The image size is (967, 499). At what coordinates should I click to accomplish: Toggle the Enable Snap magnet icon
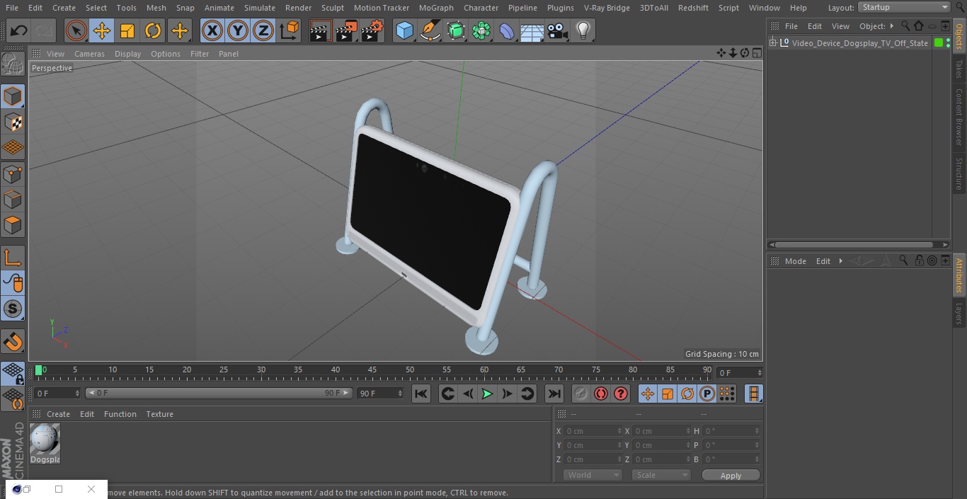coord(13,341)
